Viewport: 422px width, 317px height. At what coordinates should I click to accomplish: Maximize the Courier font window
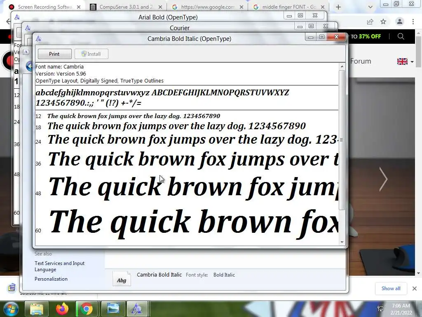[311, 26]
